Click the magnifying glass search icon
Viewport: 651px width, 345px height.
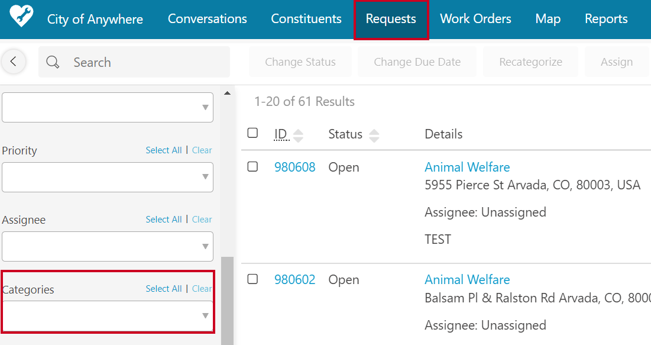(53, 62)
